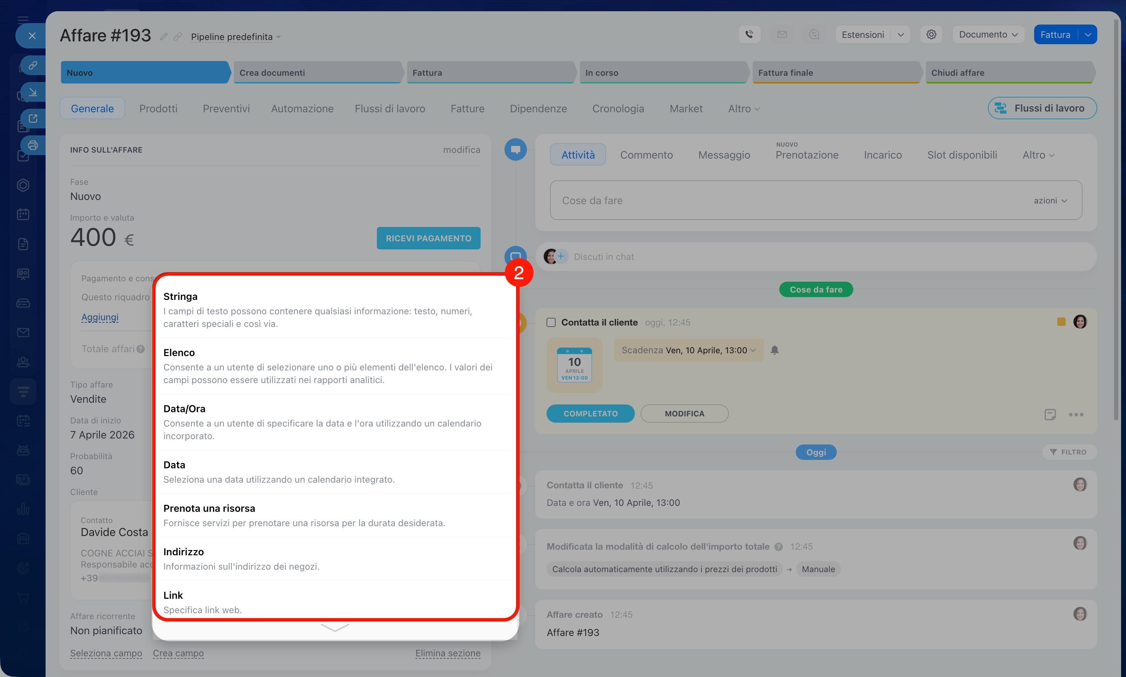The image size is (1126, 677).
Task: Check the Contatta il cliente checkbox
Action: point(551,322)
